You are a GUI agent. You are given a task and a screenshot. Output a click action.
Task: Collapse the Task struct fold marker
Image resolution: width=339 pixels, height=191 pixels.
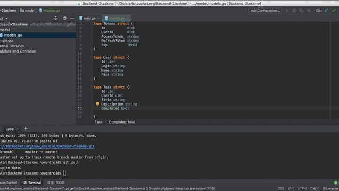(x=92, y=87)
